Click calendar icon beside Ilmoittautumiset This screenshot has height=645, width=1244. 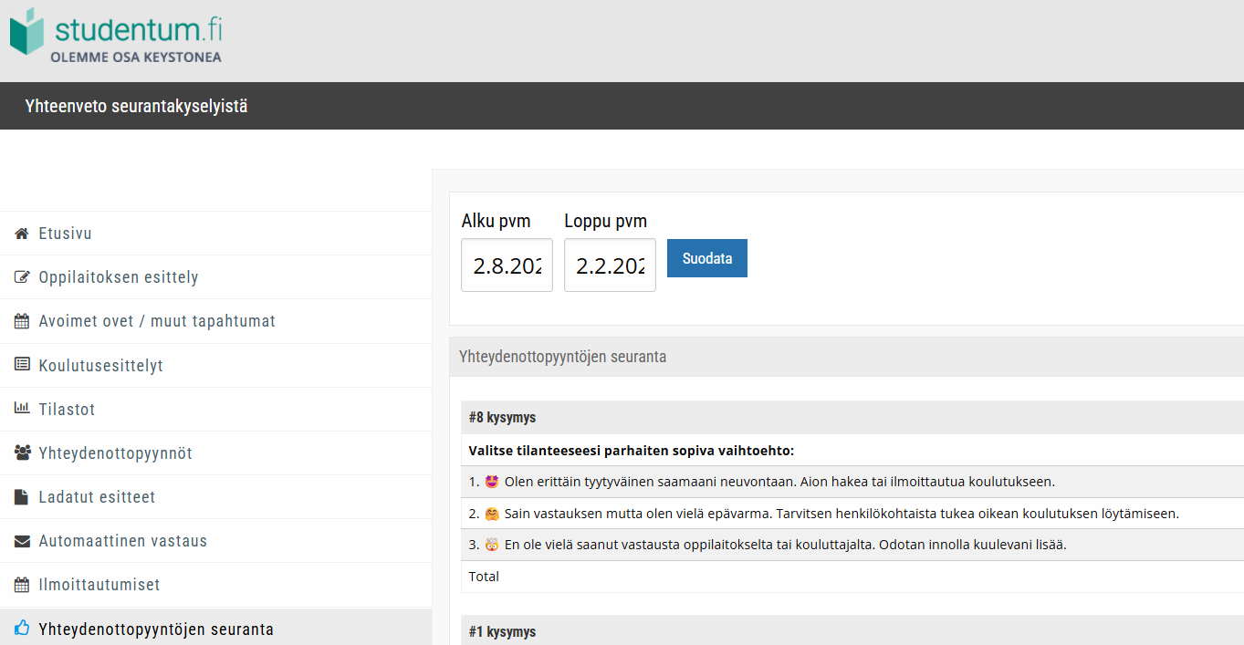[x=22, y=585]
